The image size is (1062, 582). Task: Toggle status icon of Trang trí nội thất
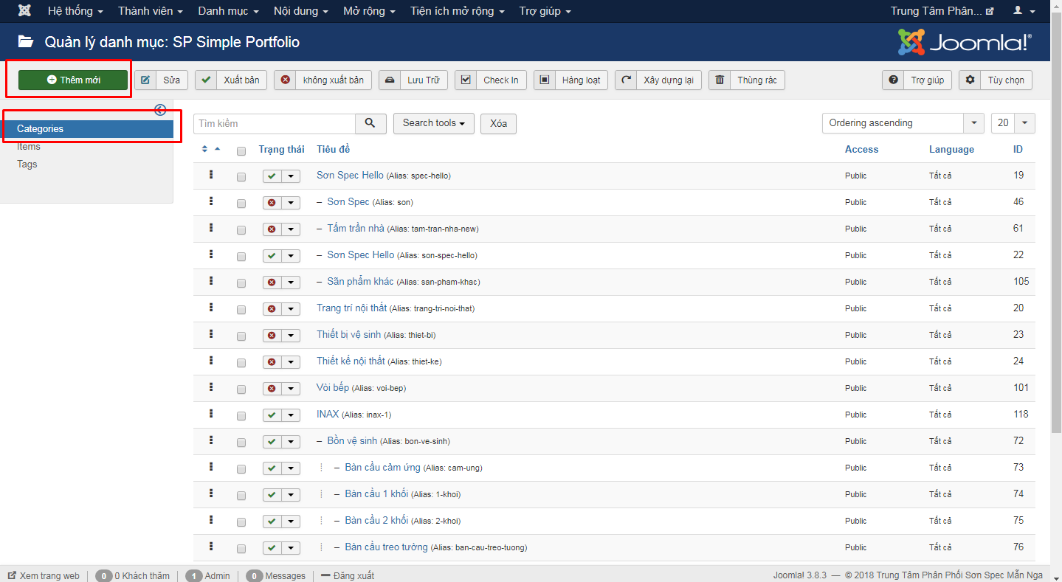click(272, 309)
